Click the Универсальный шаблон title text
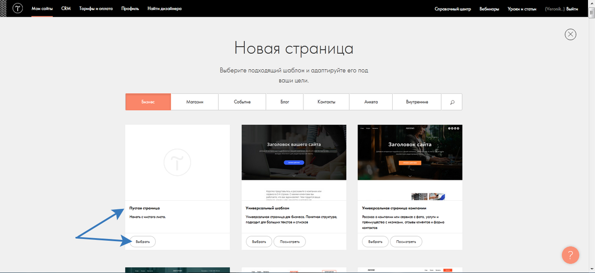The width and height of the screenshot is (595, 273). pos(267,208)
